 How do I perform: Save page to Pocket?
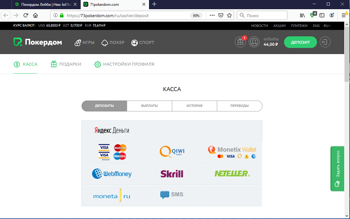click(221, 15)
